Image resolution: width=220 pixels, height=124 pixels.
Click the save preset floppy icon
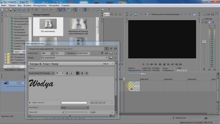click(111, 58)
